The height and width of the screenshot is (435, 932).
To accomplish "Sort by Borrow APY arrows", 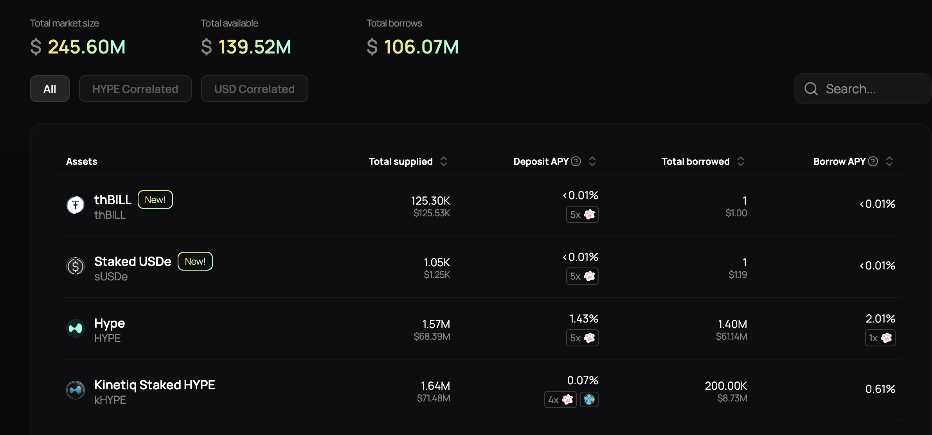I will [889, 161].
